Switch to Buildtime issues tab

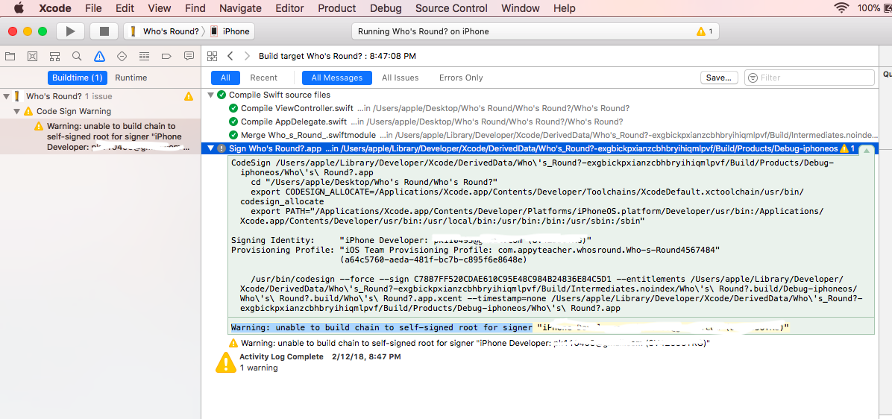click(x=78, y=78)
